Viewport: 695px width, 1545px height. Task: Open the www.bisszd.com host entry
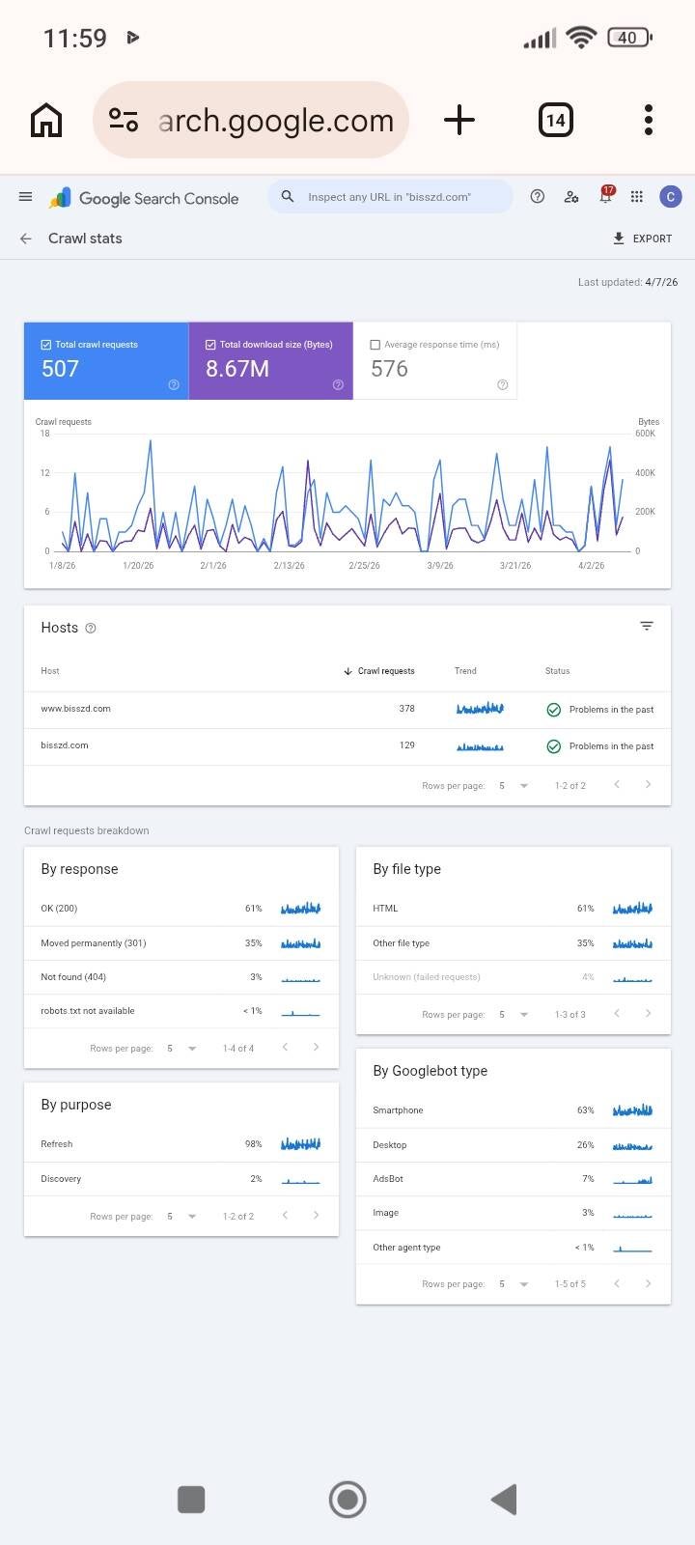(76, 709)
